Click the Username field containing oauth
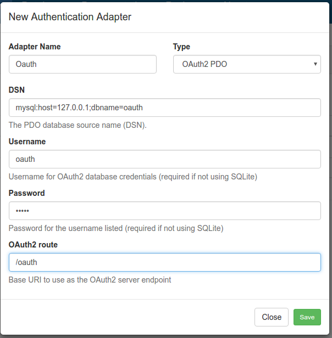 point(165,159)
